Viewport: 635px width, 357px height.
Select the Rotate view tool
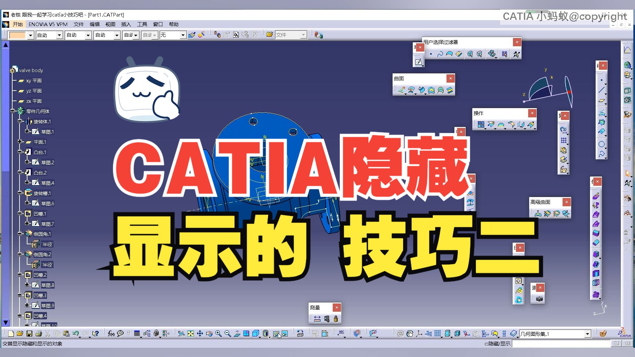pos(209,334)
